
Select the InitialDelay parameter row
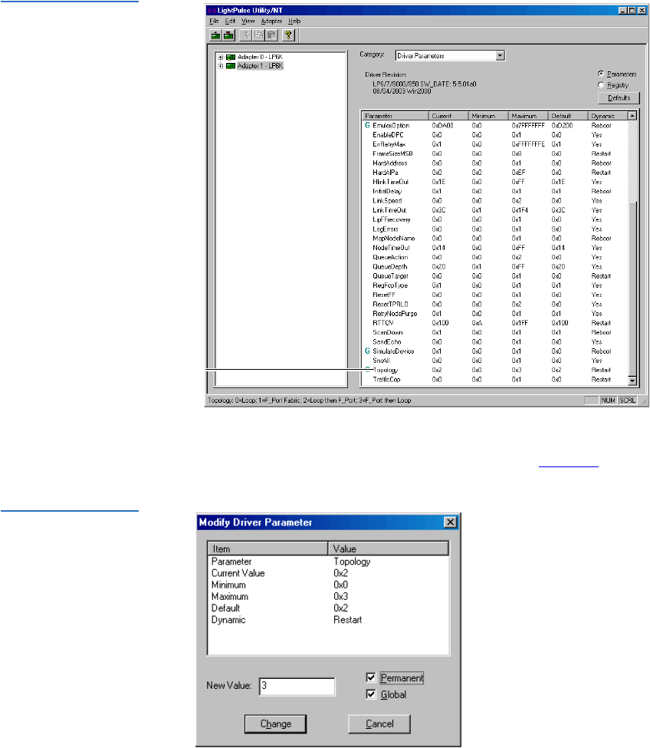coord(494,191)
